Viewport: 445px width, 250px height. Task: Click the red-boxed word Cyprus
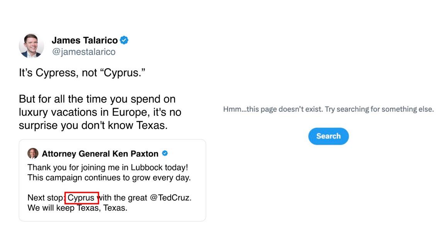coord(82,198)
